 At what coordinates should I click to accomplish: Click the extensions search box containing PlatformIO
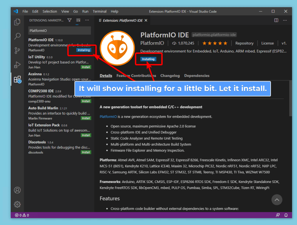point(59,30)
